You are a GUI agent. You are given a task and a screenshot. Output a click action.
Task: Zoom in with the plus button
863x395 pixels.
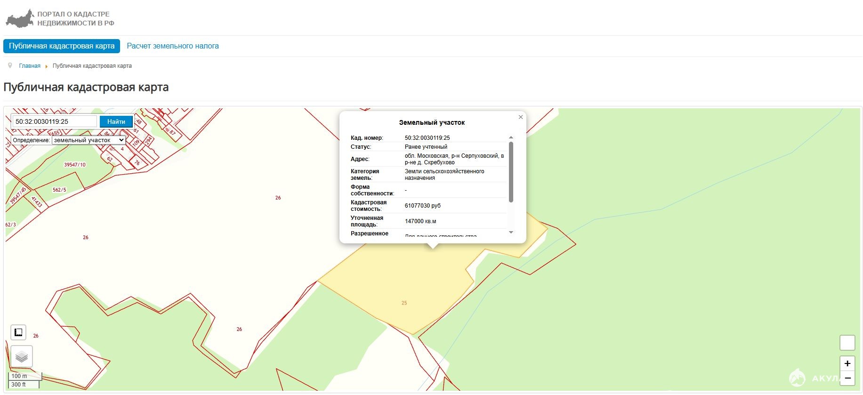coord(847,363)
